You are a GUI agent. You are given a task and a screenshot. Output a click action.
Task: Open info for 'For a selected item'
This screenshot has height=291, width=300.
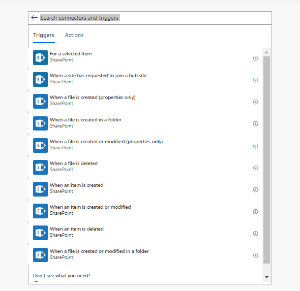(255, 58)
